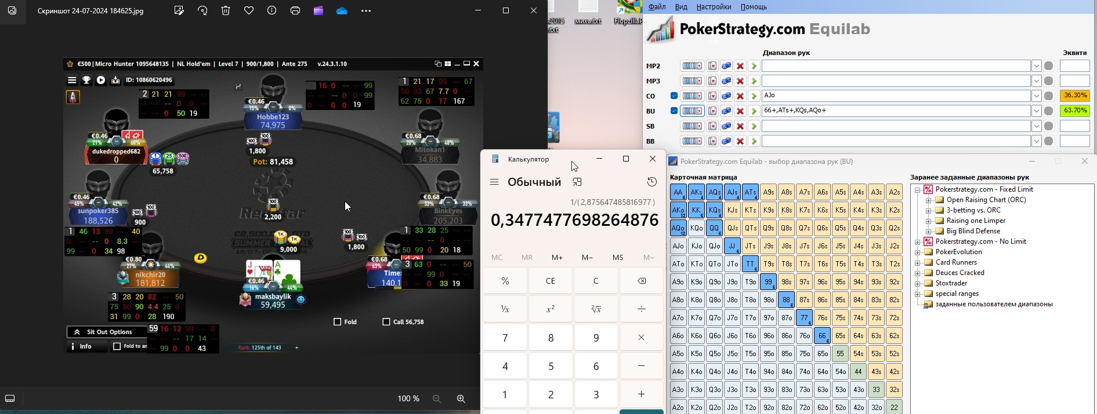Open card picker for the BU row

[x=713, y=111]
